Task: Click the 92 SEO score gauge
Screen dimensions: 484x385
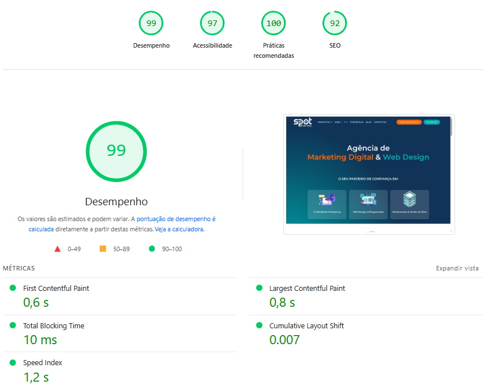Action: click(334, 23)
